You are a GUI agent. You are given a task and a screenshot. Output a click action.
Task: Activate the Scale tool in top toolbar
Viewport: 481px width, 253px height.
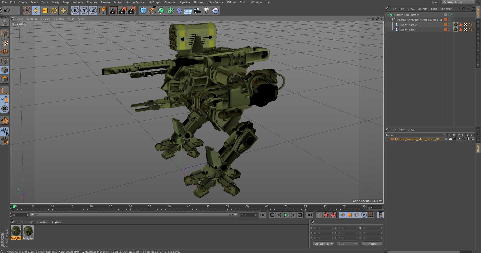(x=45, y=10)
